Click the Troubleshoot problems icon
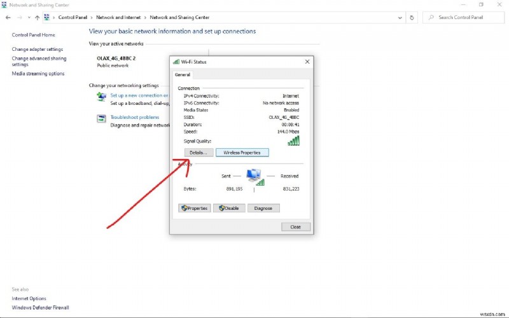Screen dimensions: 509x318 click(x=101, y=118)
